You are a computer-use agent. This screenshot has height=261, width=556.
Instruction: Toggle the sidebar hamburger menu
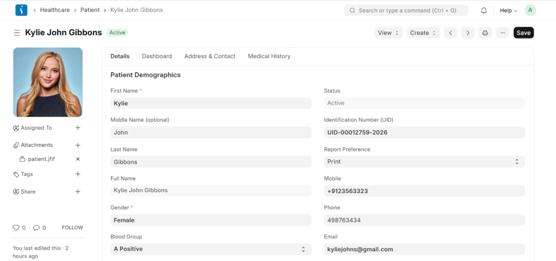17,33
